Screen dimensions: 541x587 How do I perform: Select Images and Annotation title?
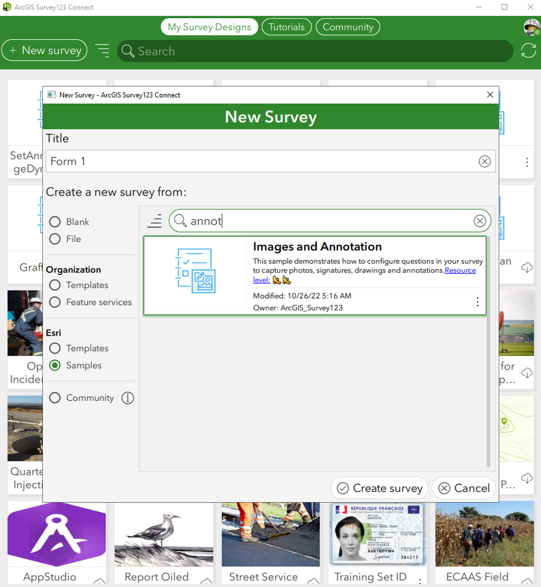coord(318,246)
